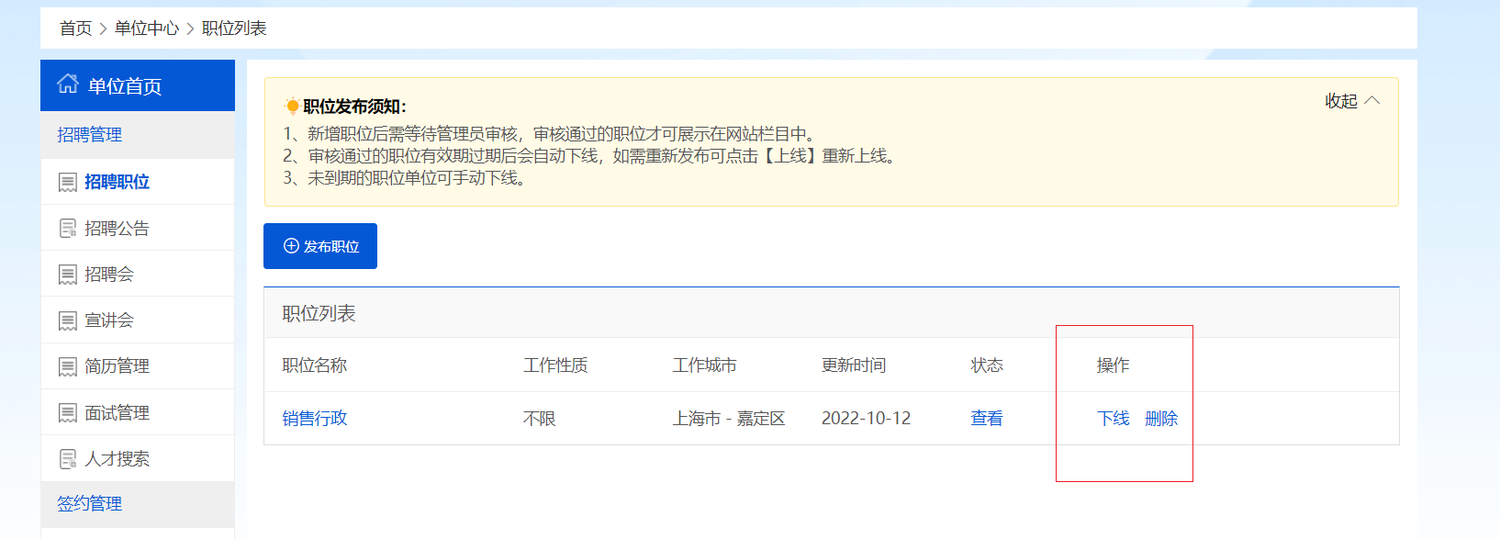Expand the 招聘管理 sidebar section
The image size is (1500, 539).
(90, 135)
